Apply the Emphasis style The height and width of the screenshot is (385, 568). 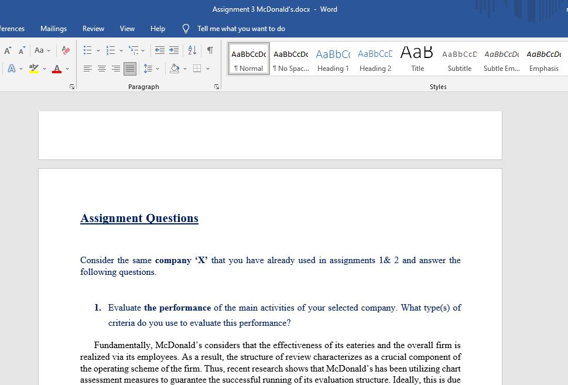[544, 59]
